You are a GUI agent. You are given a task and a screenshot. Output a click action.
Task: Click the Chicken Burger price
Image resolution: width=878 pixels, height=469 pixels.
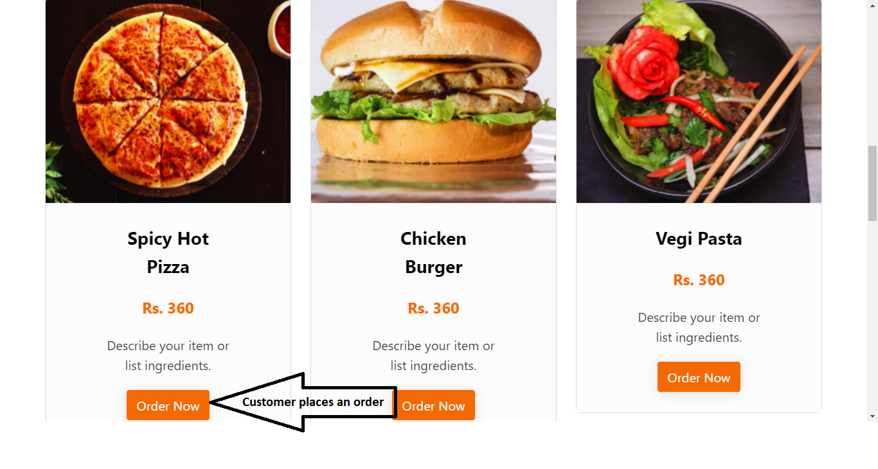point(433,308)
